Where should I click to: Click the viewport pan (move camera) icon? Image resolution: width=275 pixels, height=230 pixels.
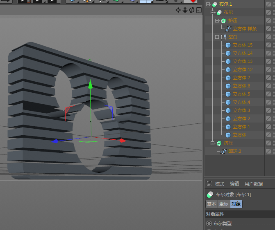point(178,10)
